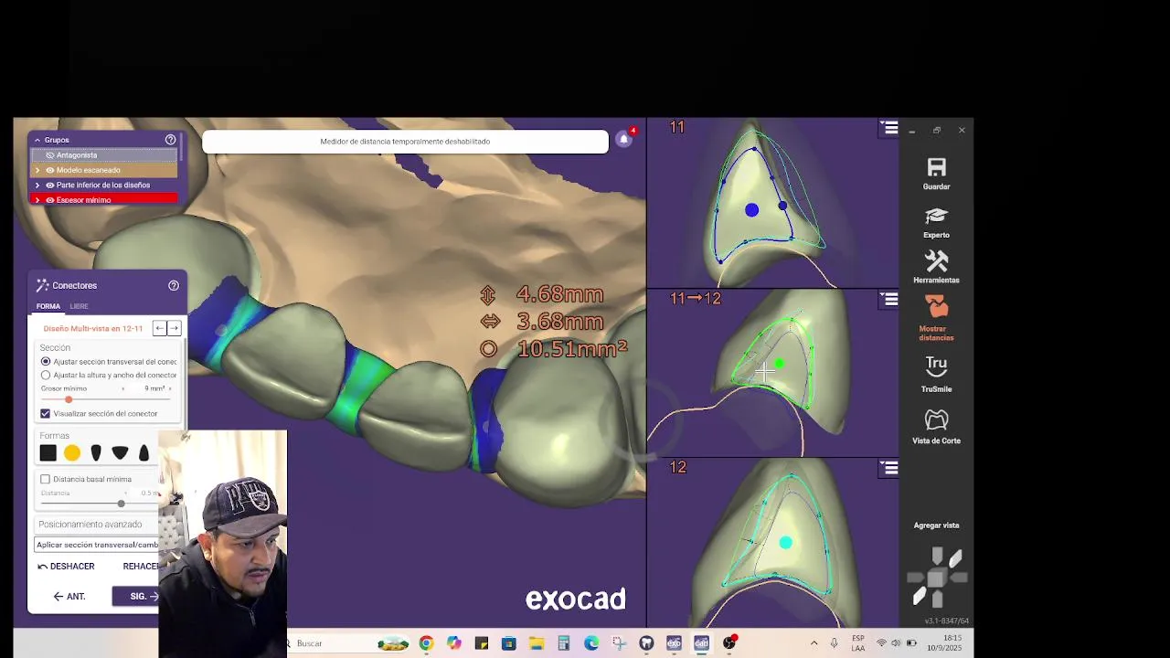Expand the Espesor mínimo group
Image resolution: width=1170 pixels, height=658 pixels.
37,200
